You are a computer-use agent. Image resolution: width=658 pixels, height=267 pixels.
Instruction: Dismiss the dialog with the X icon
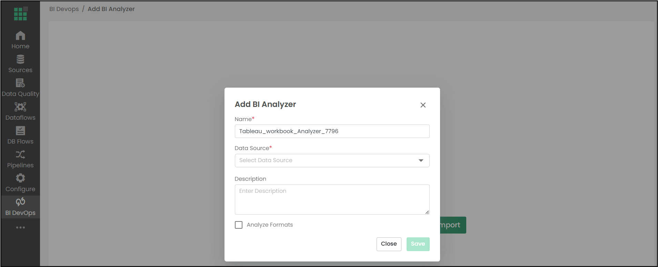[423, 105]
